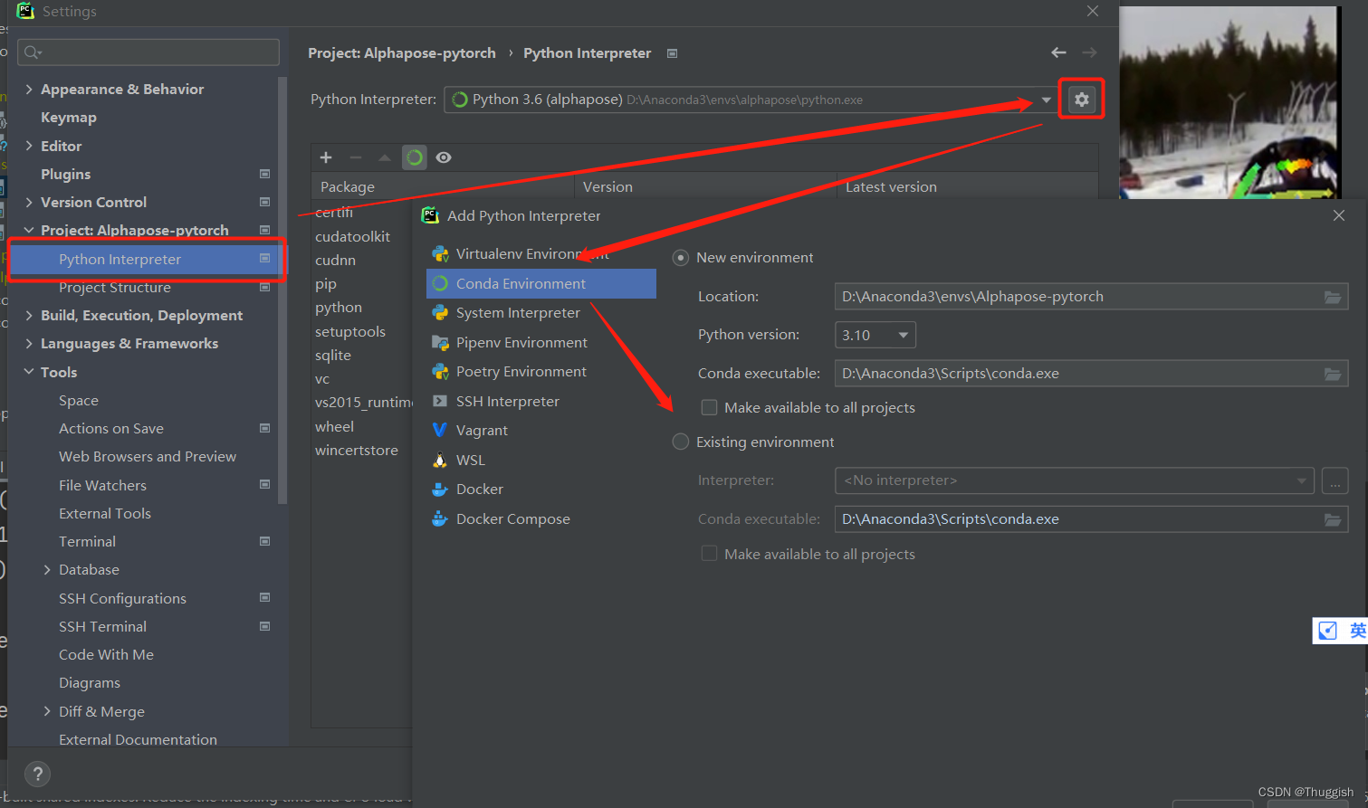
Task: Select New environment radio button
Action: click(681, 258)
